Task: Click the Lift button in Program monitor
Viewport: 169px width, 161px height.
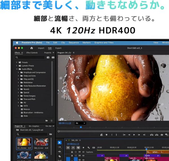Action: tap(152, 135)
